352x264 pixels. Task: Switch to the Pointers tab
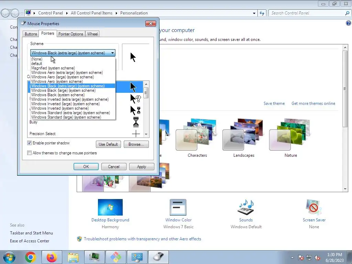click(x=47, y=33)
